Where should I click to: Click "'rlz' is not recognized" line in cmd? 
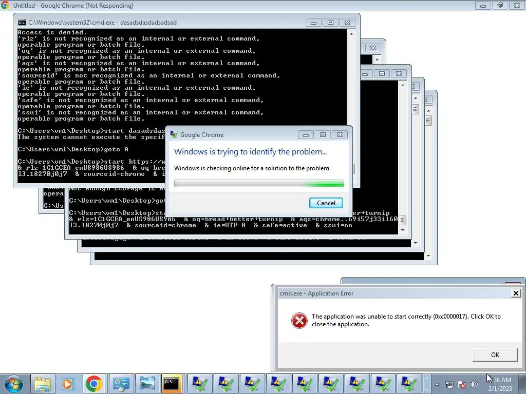click(x=139, y=38)
